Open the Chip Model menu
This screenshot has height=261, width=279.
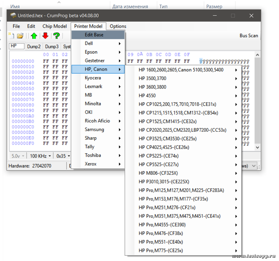54,26
